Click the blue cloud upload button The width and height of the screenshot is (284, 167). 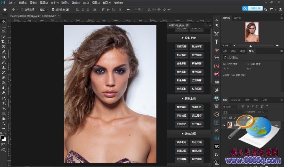click(x=252, y=8)
